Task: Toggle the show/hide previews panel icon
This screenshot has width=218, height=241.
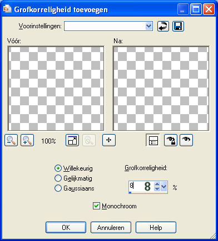Action: 153,140
